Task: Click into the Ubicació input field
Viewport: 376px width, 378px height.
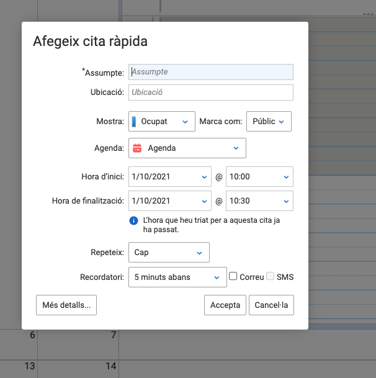Action: tap(211, 92)
